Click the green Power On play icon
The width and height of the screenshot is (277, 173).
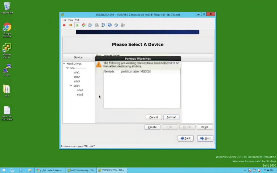click(x=77, y=25)
